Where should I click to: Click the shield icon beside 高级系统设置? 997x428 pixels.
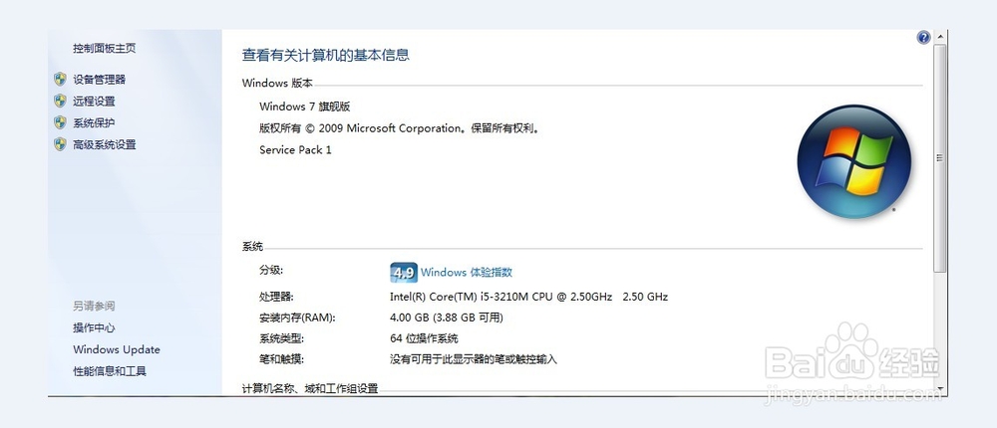pos(60,144)
